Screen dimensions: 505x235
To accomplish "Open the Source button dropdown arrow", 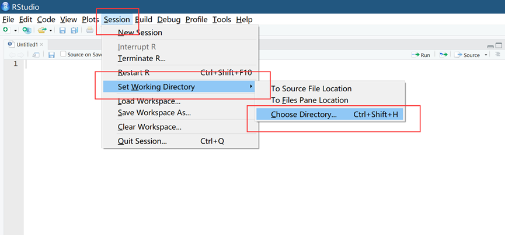I will coord(486,55).
